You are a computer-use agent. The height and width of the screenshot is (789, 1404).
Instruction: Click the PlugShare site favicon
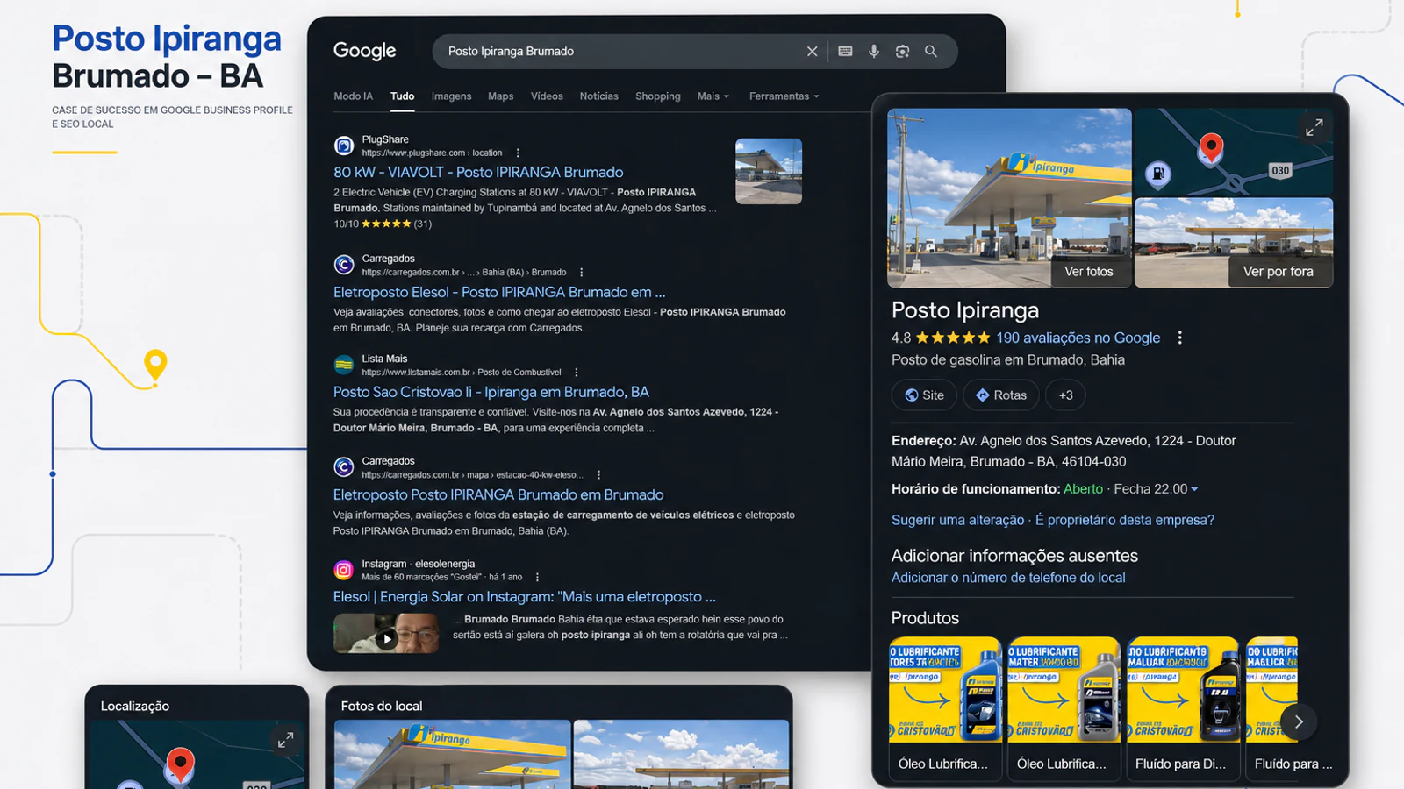coord(344,146)
